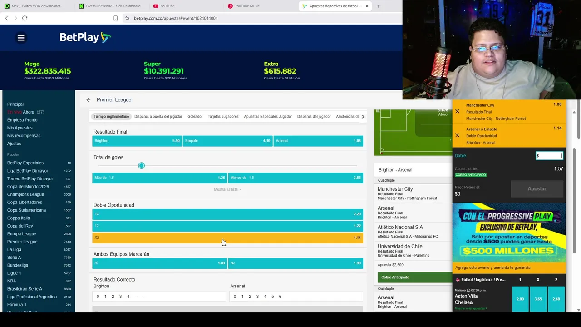581x327 pixels.
Task: Click the bookmark icon in address bar
Action: click(115, 18)
